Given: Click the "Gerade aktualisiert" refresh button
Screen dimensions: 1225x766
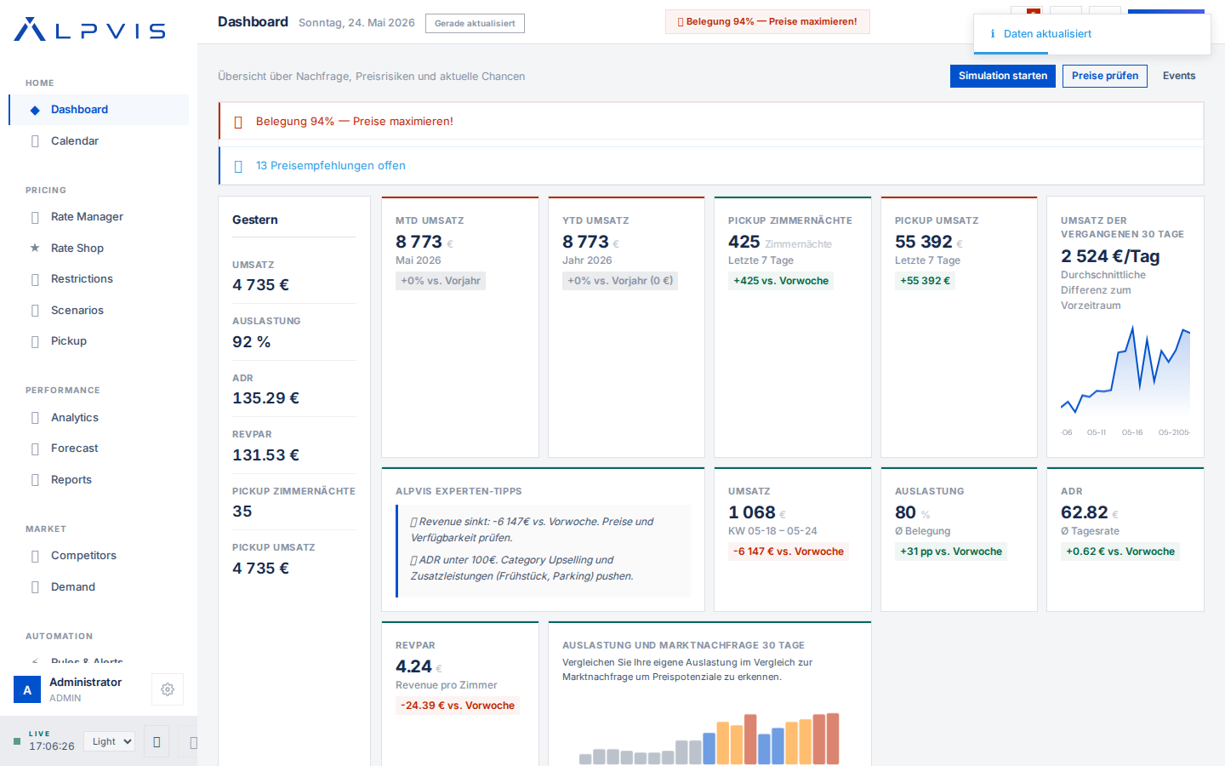Looking at the screenshot, I should pos(475,23).
